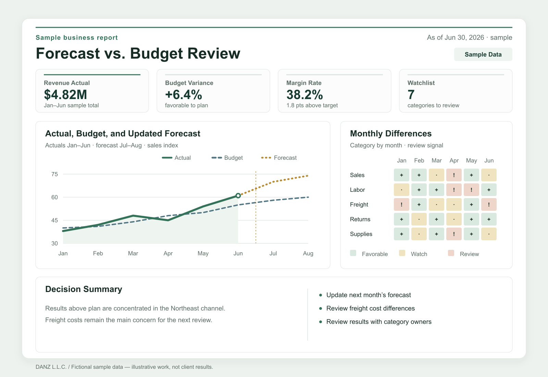Open the Budget Variance +6.4% card
Image resolution: width=548 pixels, height=377 pixels.
[x=213, y=91]
